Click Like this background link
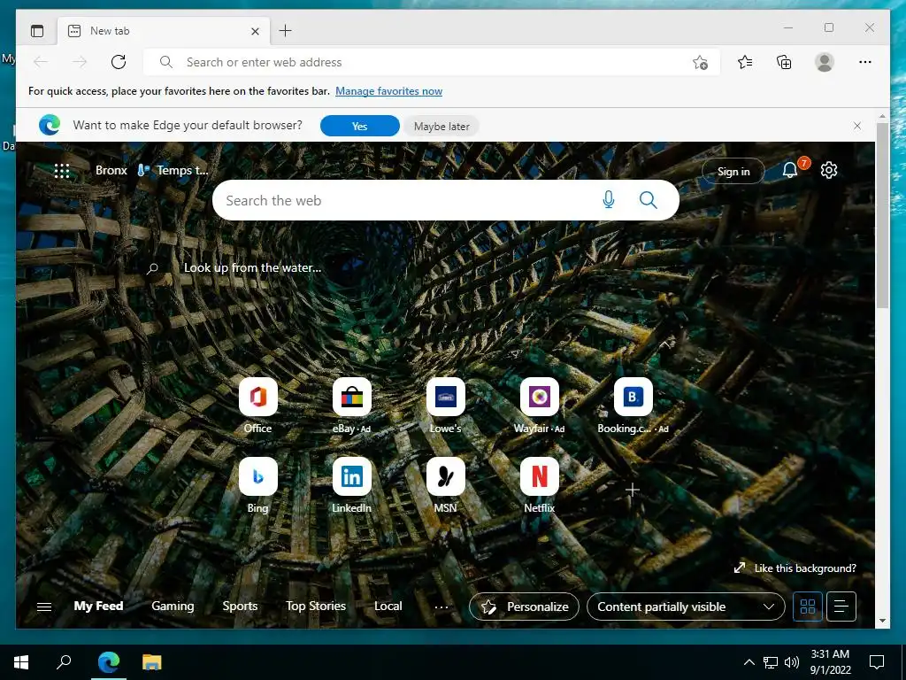The height and width of the screenshot is (680, 906). point(795,568)
